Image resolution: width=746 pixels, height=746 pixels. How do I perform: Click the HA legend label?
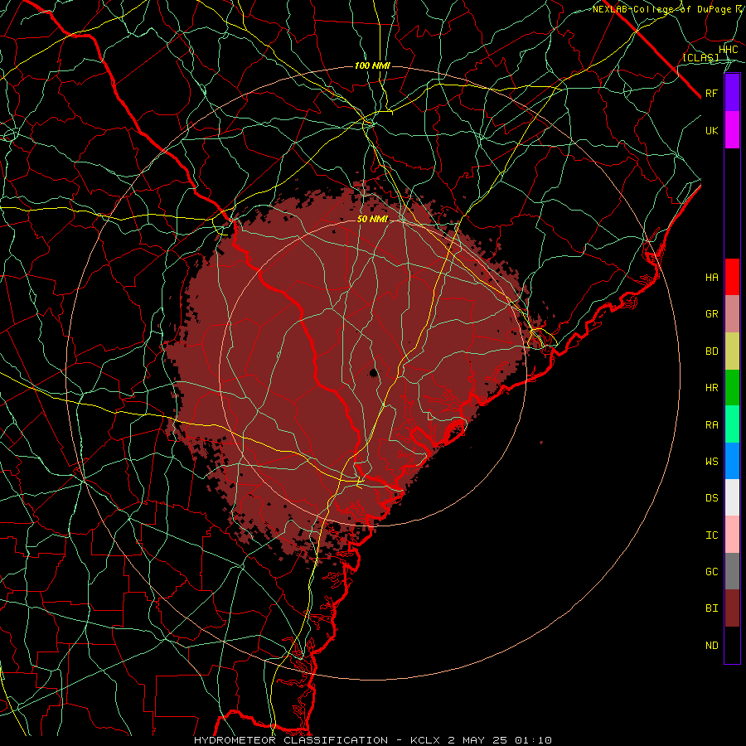(x=711, y=278)
